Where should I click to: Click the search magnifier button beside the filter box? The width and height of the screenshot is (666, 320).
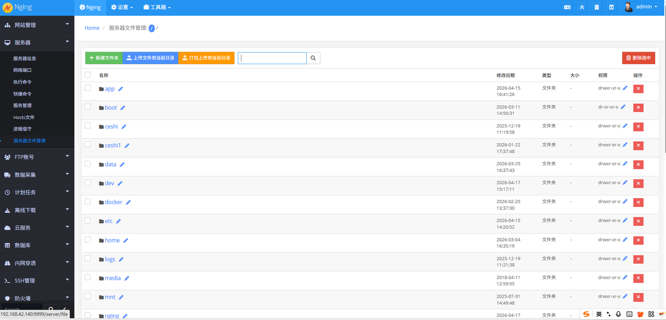click(313, 58)
